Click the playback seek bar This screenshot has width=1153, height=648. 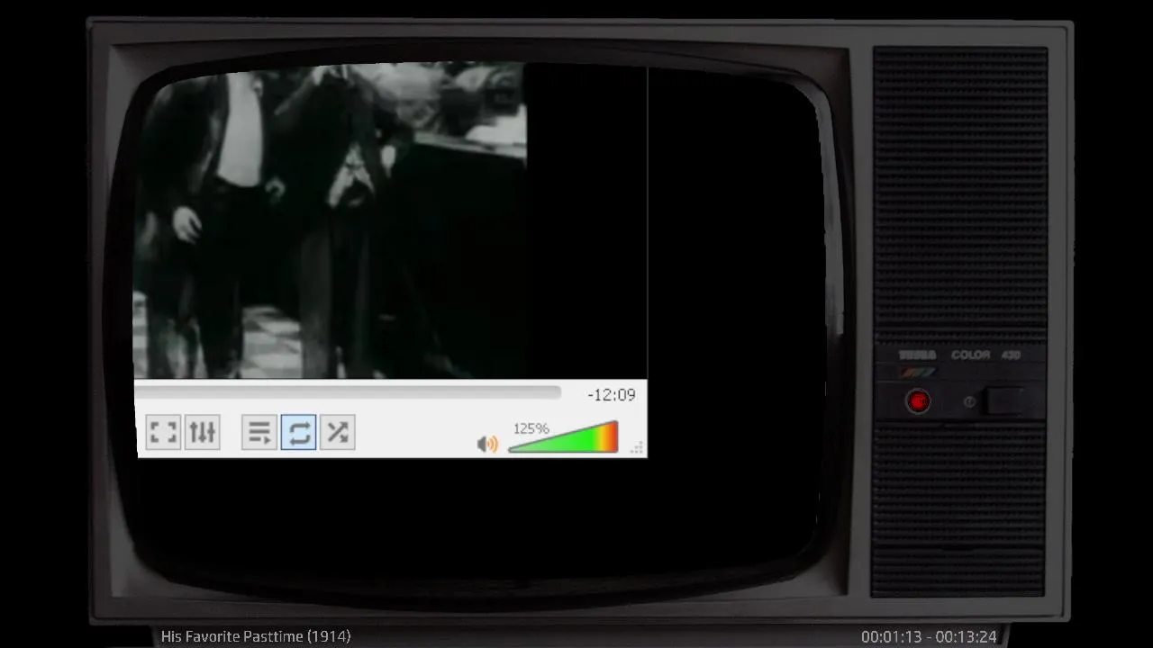pyautogui.click(x=348, y=392)
